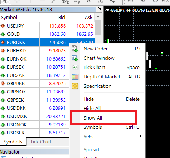Click the EURNOK bid value 10.68662
Viewport: 170px width, 158px height.
click(x=56, y=59)
